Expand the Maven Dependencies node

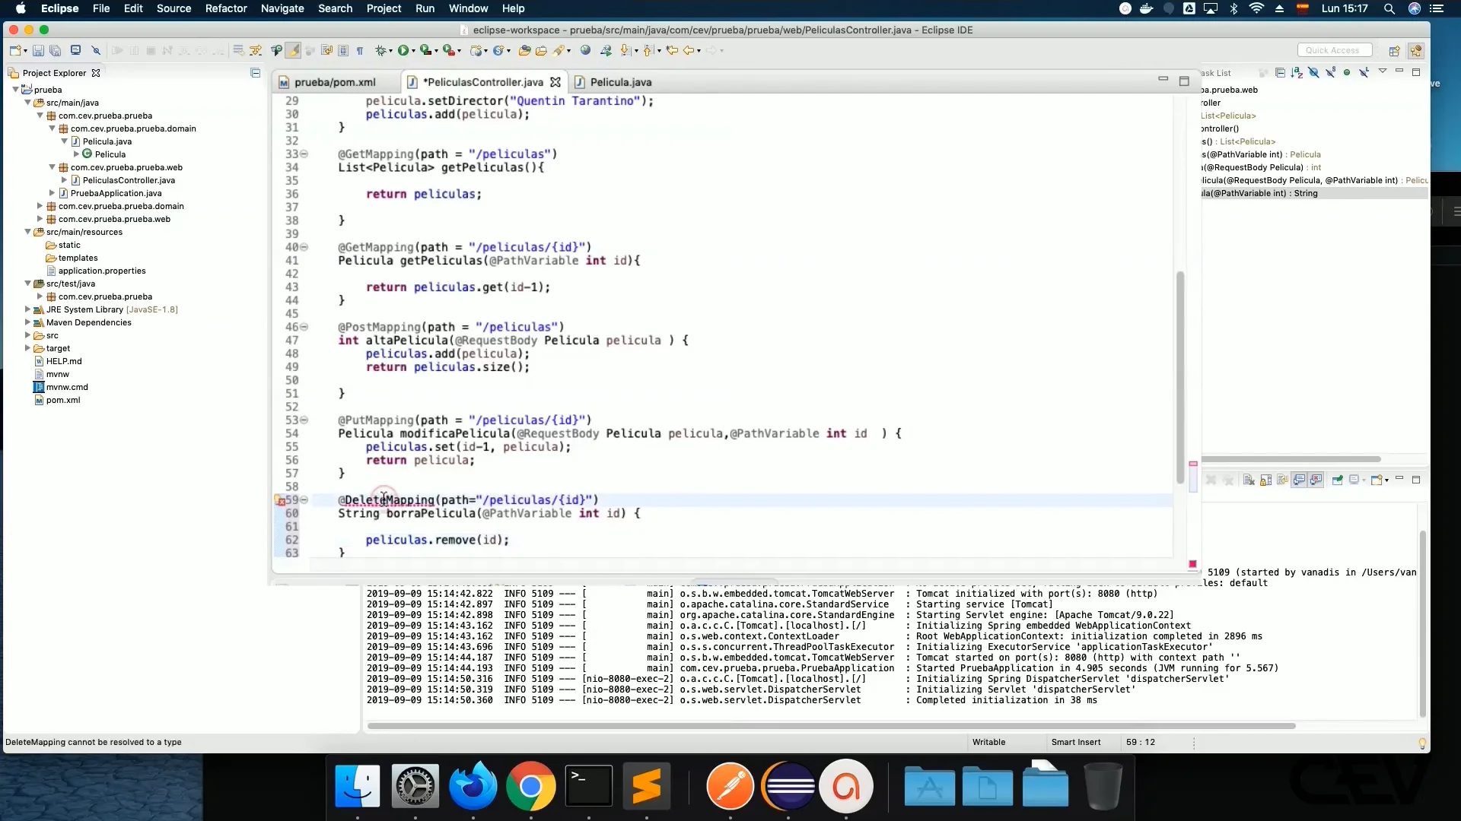tap(27, 322)
